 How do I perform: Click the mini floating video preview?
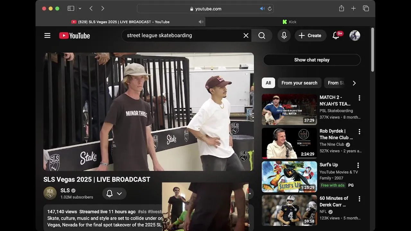pyautogui.click(x=205, y=207)
